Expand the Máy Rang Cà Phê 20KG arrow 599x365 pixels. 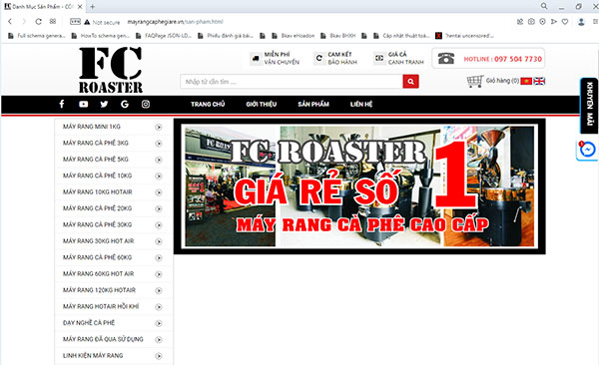(x=159, y=208)
